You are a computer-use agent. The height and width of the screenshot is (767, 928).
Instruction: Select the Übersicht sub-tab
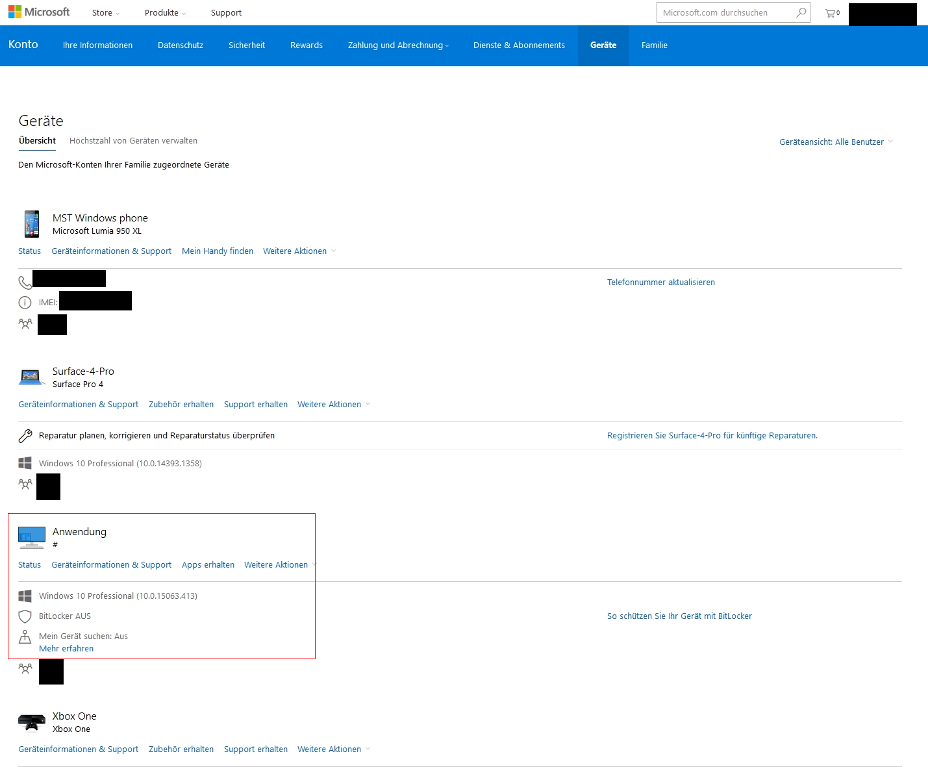pos(37,141)
